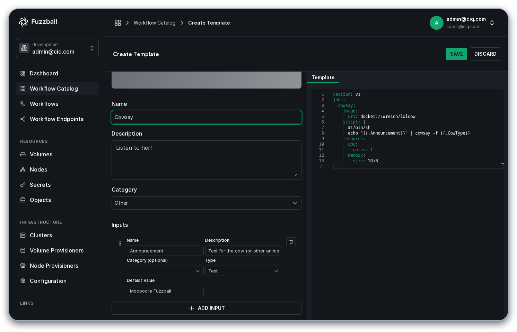Screen dimensions: 517x332
Task: Click the Node Provisioners chip icon
Action: 23,266
